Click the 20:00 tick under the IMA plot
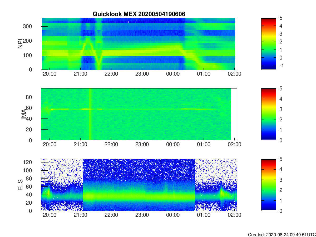The width and height of the screenshot is (316, 237). pos(50,145)
